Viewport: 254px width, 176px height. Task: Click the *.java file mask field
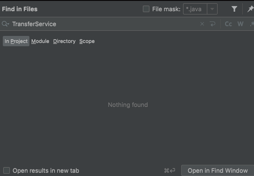click(195, 9)
